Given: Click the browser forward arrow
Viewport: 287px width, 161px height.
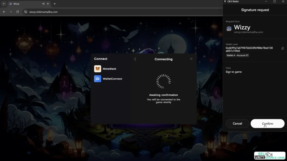Looking at the screenshot, I should [x=11, y=12].
